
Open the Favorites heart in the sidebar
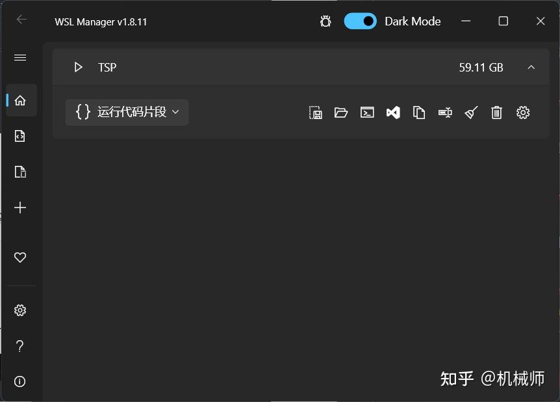19,257
